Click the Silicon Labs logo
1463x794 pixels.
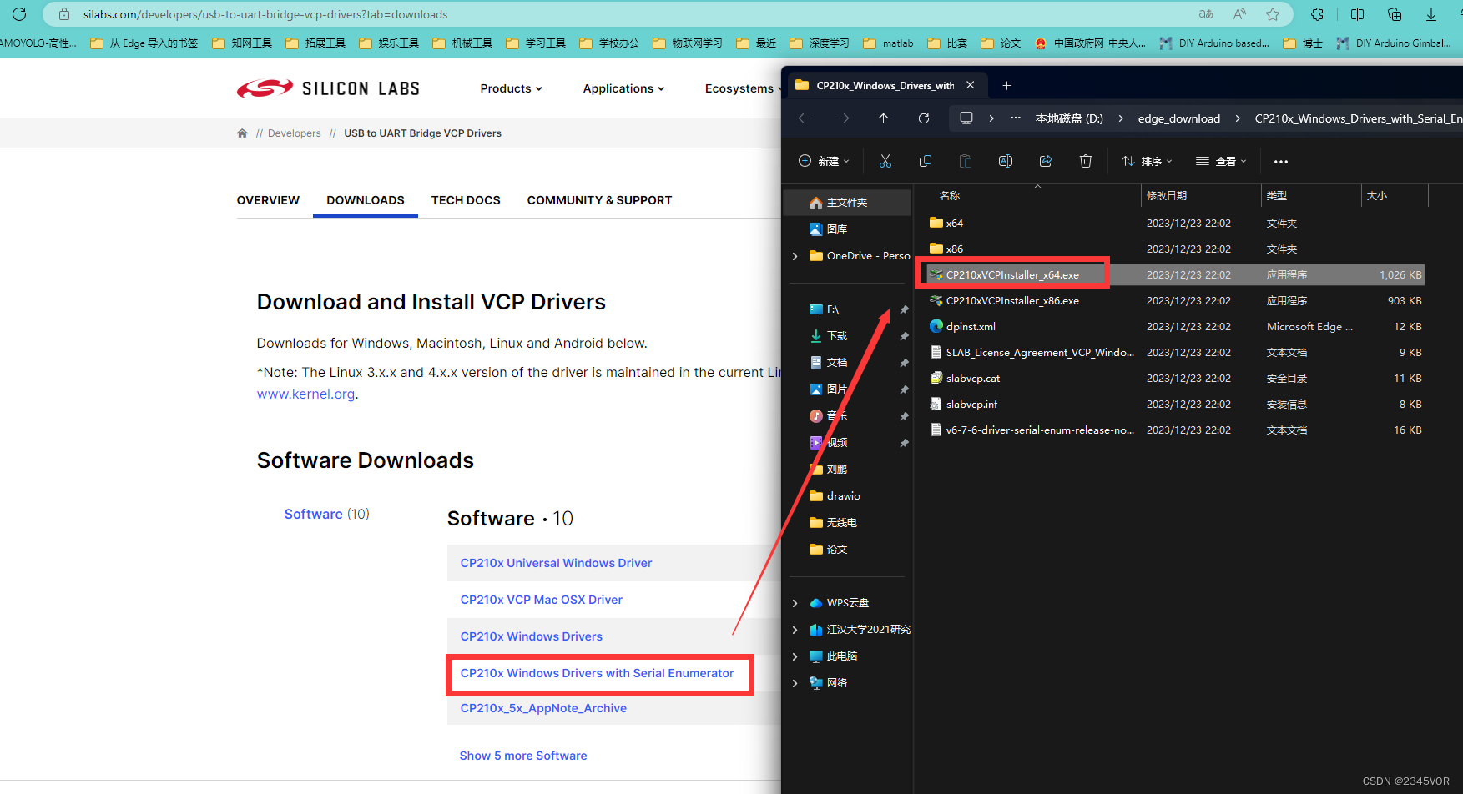point(328,88)
